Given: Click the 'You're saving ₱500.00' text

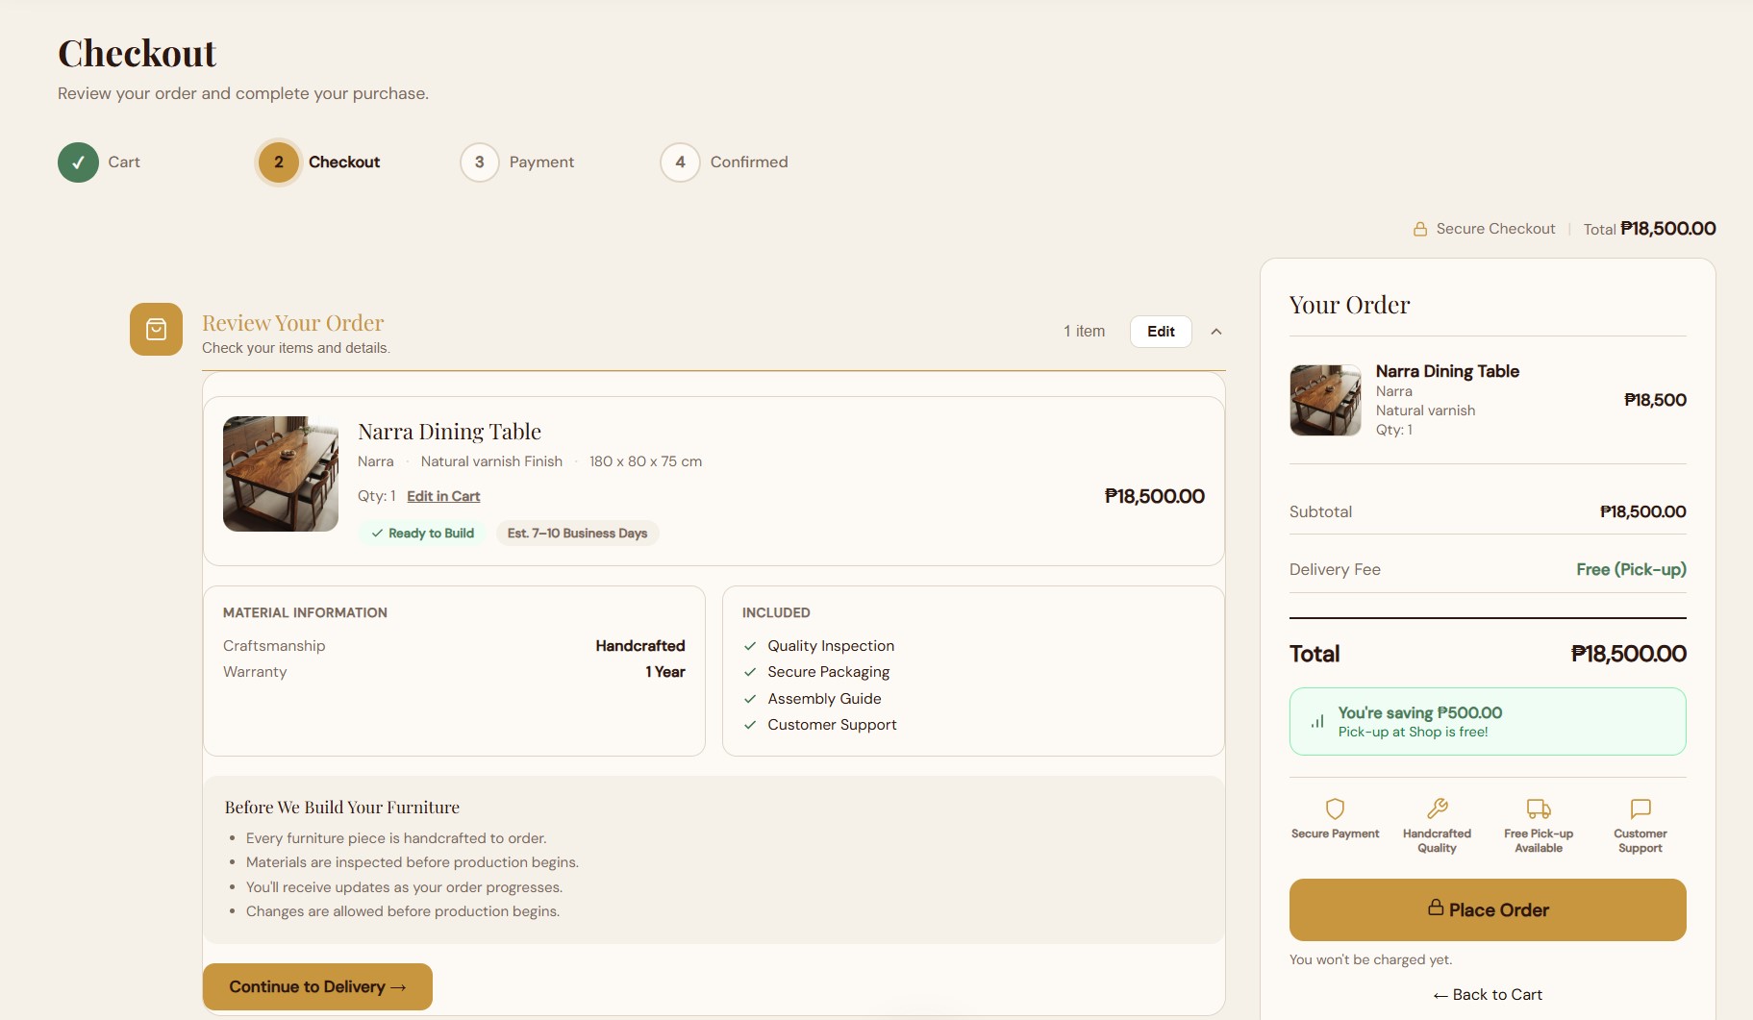Looking at the screenshot, I should pyautogui.click(x=1419, y=712).
